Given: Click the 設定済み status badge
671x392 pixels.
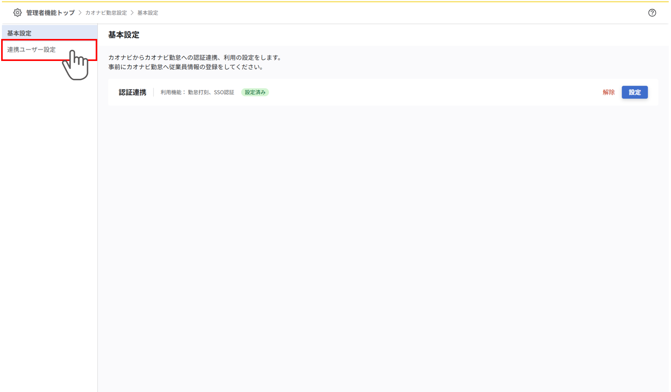Looking at the screenshot, I should [x=255, y=92].
